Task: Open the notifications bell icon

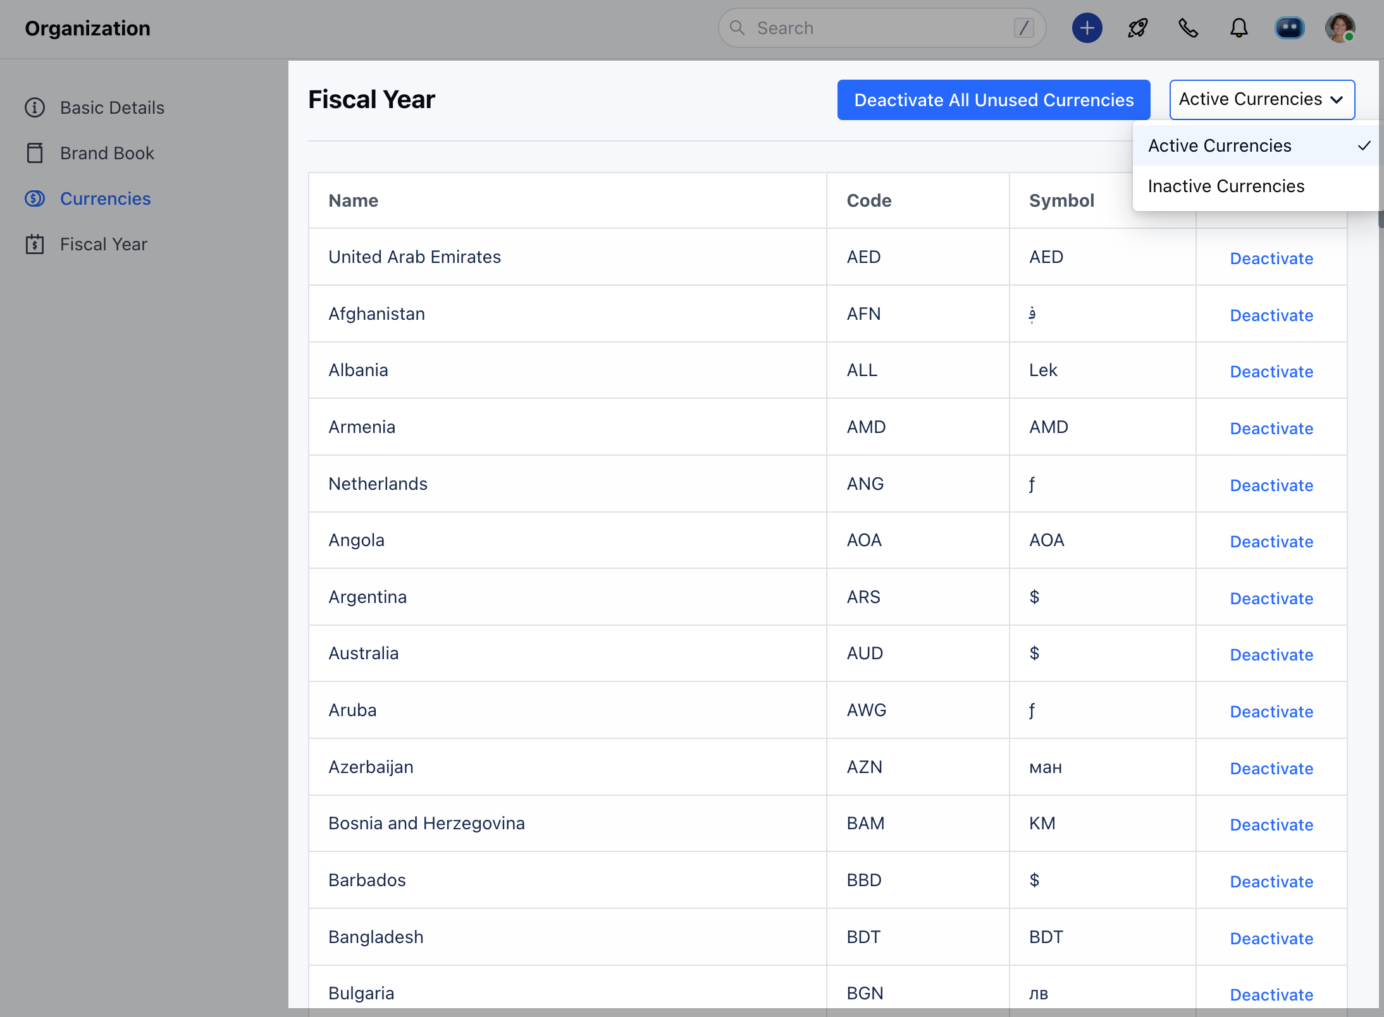Action: pyautogui.click(x=1239, y=28)
